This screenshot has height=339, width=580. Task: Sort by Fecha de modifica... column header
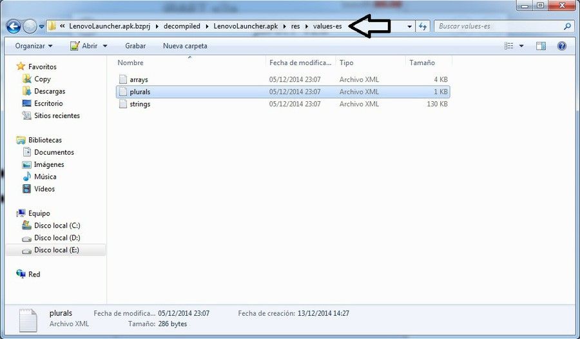(x=300, y=63)
